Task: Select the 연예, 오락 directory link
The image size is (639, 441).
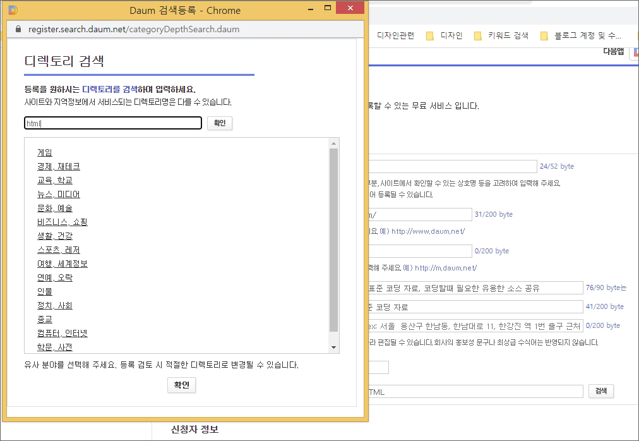Action: [x=55, y=277]
